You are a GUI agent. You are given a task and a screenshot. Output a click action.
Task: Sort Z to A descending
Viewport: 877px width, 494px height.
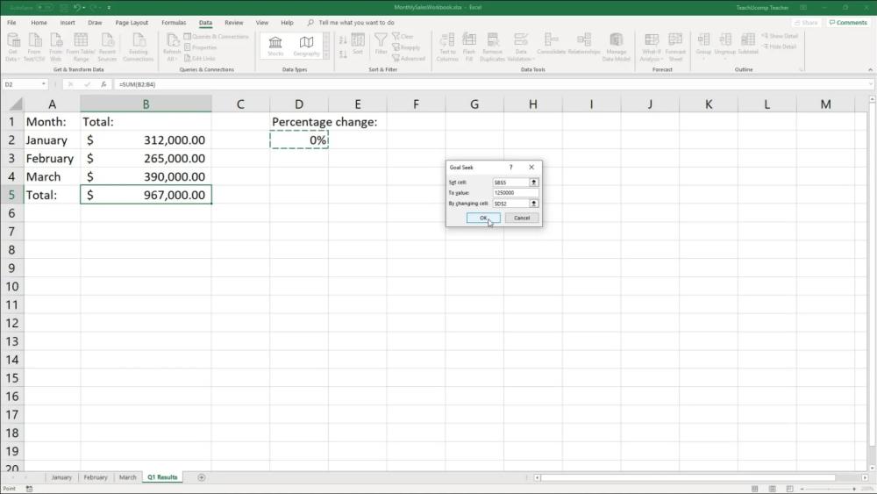point(343,54)
